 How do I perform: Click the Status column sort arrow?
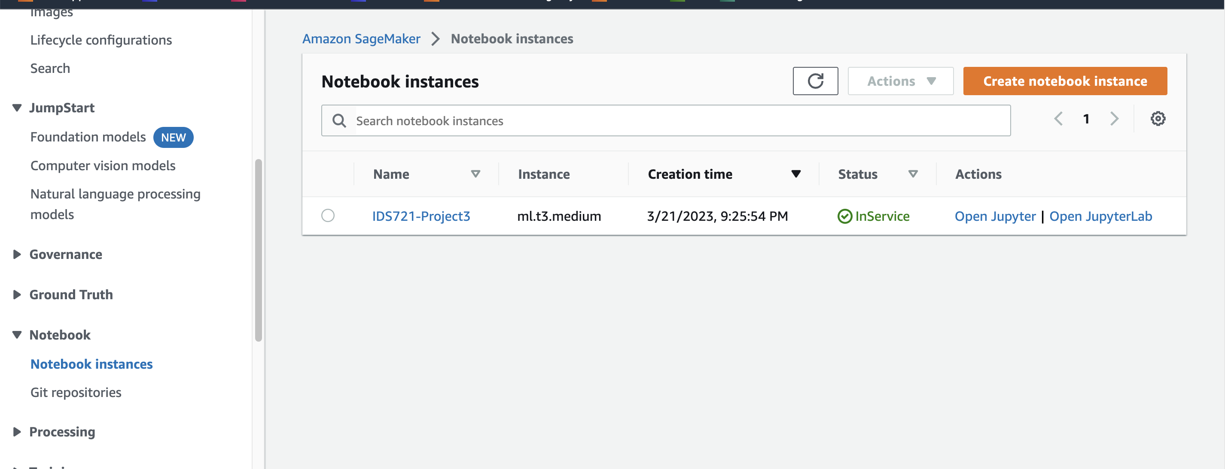(913, 174)
